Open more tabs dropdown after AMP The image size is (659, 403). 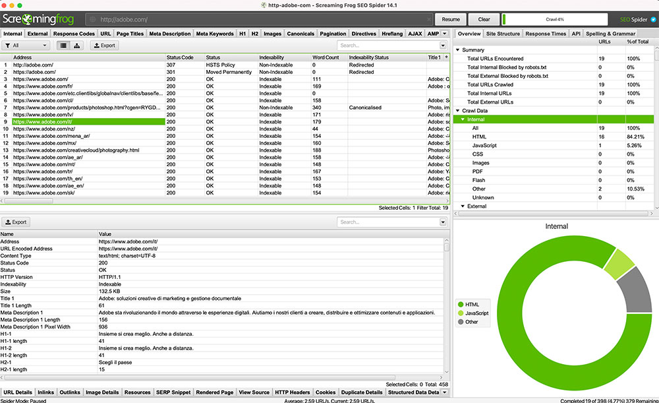pyautogui.click(x=445, y=34)
